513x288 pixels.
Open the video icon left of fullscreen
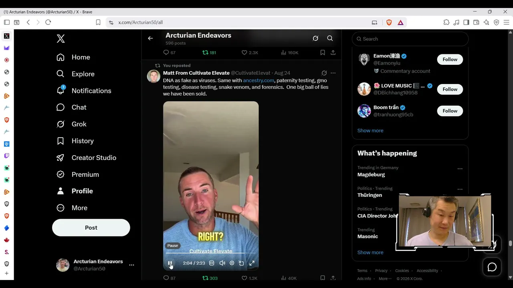[x=241, y=263]
